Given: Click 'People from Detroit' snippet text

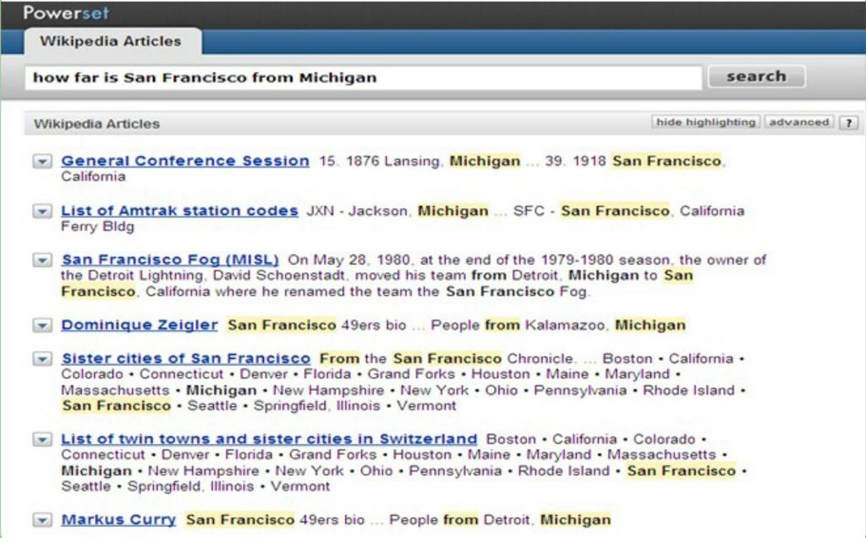Looking at the screenshot, I should tap(461, 520).
